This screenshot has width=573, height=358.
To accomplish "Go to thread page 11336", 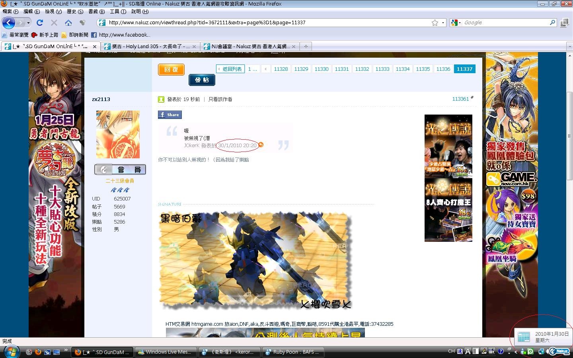I will pos(443,69).
